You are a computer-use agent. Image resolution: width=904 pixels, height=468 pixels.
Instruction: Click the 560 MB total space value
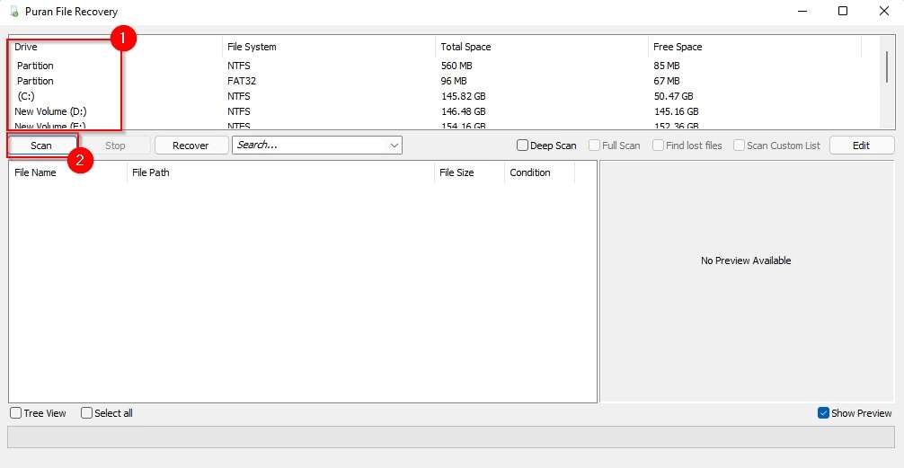456,66
